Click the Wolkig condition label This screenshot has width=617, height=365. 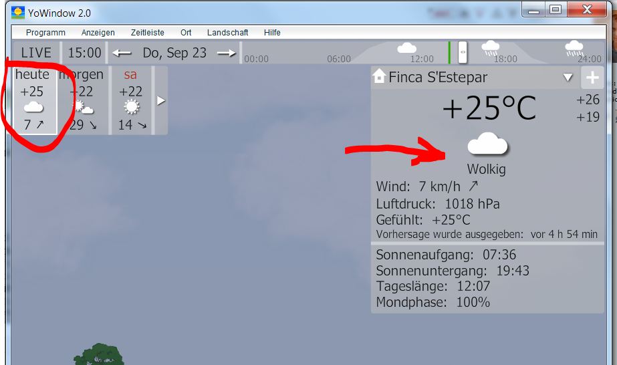coord(487,169)
